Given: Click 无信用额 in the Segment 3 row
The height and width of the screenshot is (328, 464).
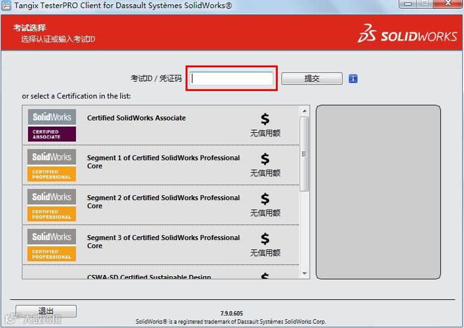Looking at the screenshot, I should pos(265,253).
